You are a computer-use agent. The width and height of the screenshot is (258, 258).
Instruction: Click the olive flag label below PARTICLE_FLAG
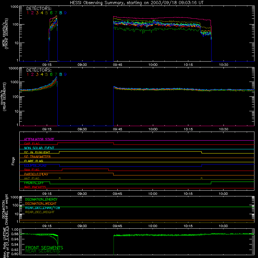(32, 178)
